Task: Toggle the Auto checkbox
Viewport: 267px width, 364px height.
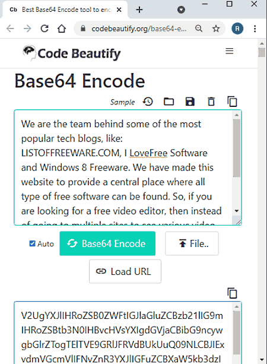Action: (x=32, y=243)
